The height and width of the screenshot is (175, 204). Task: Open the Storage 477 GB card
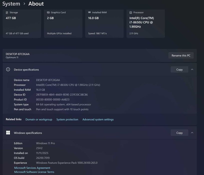[x=22, y=24]
